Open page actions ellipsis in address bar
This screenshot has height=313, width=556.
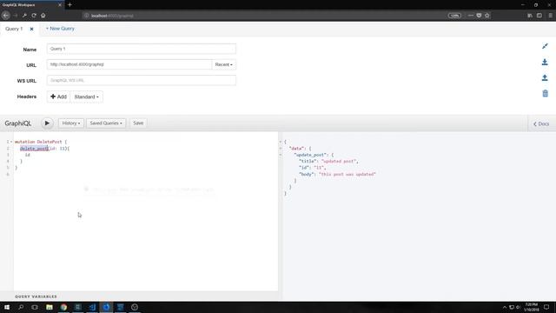[x=471, y=16]
